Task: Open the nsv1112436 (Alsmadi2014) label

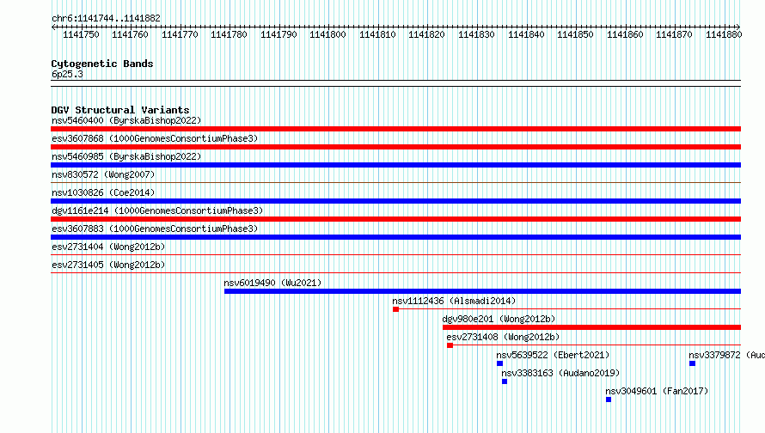Action: click(454, 301)
